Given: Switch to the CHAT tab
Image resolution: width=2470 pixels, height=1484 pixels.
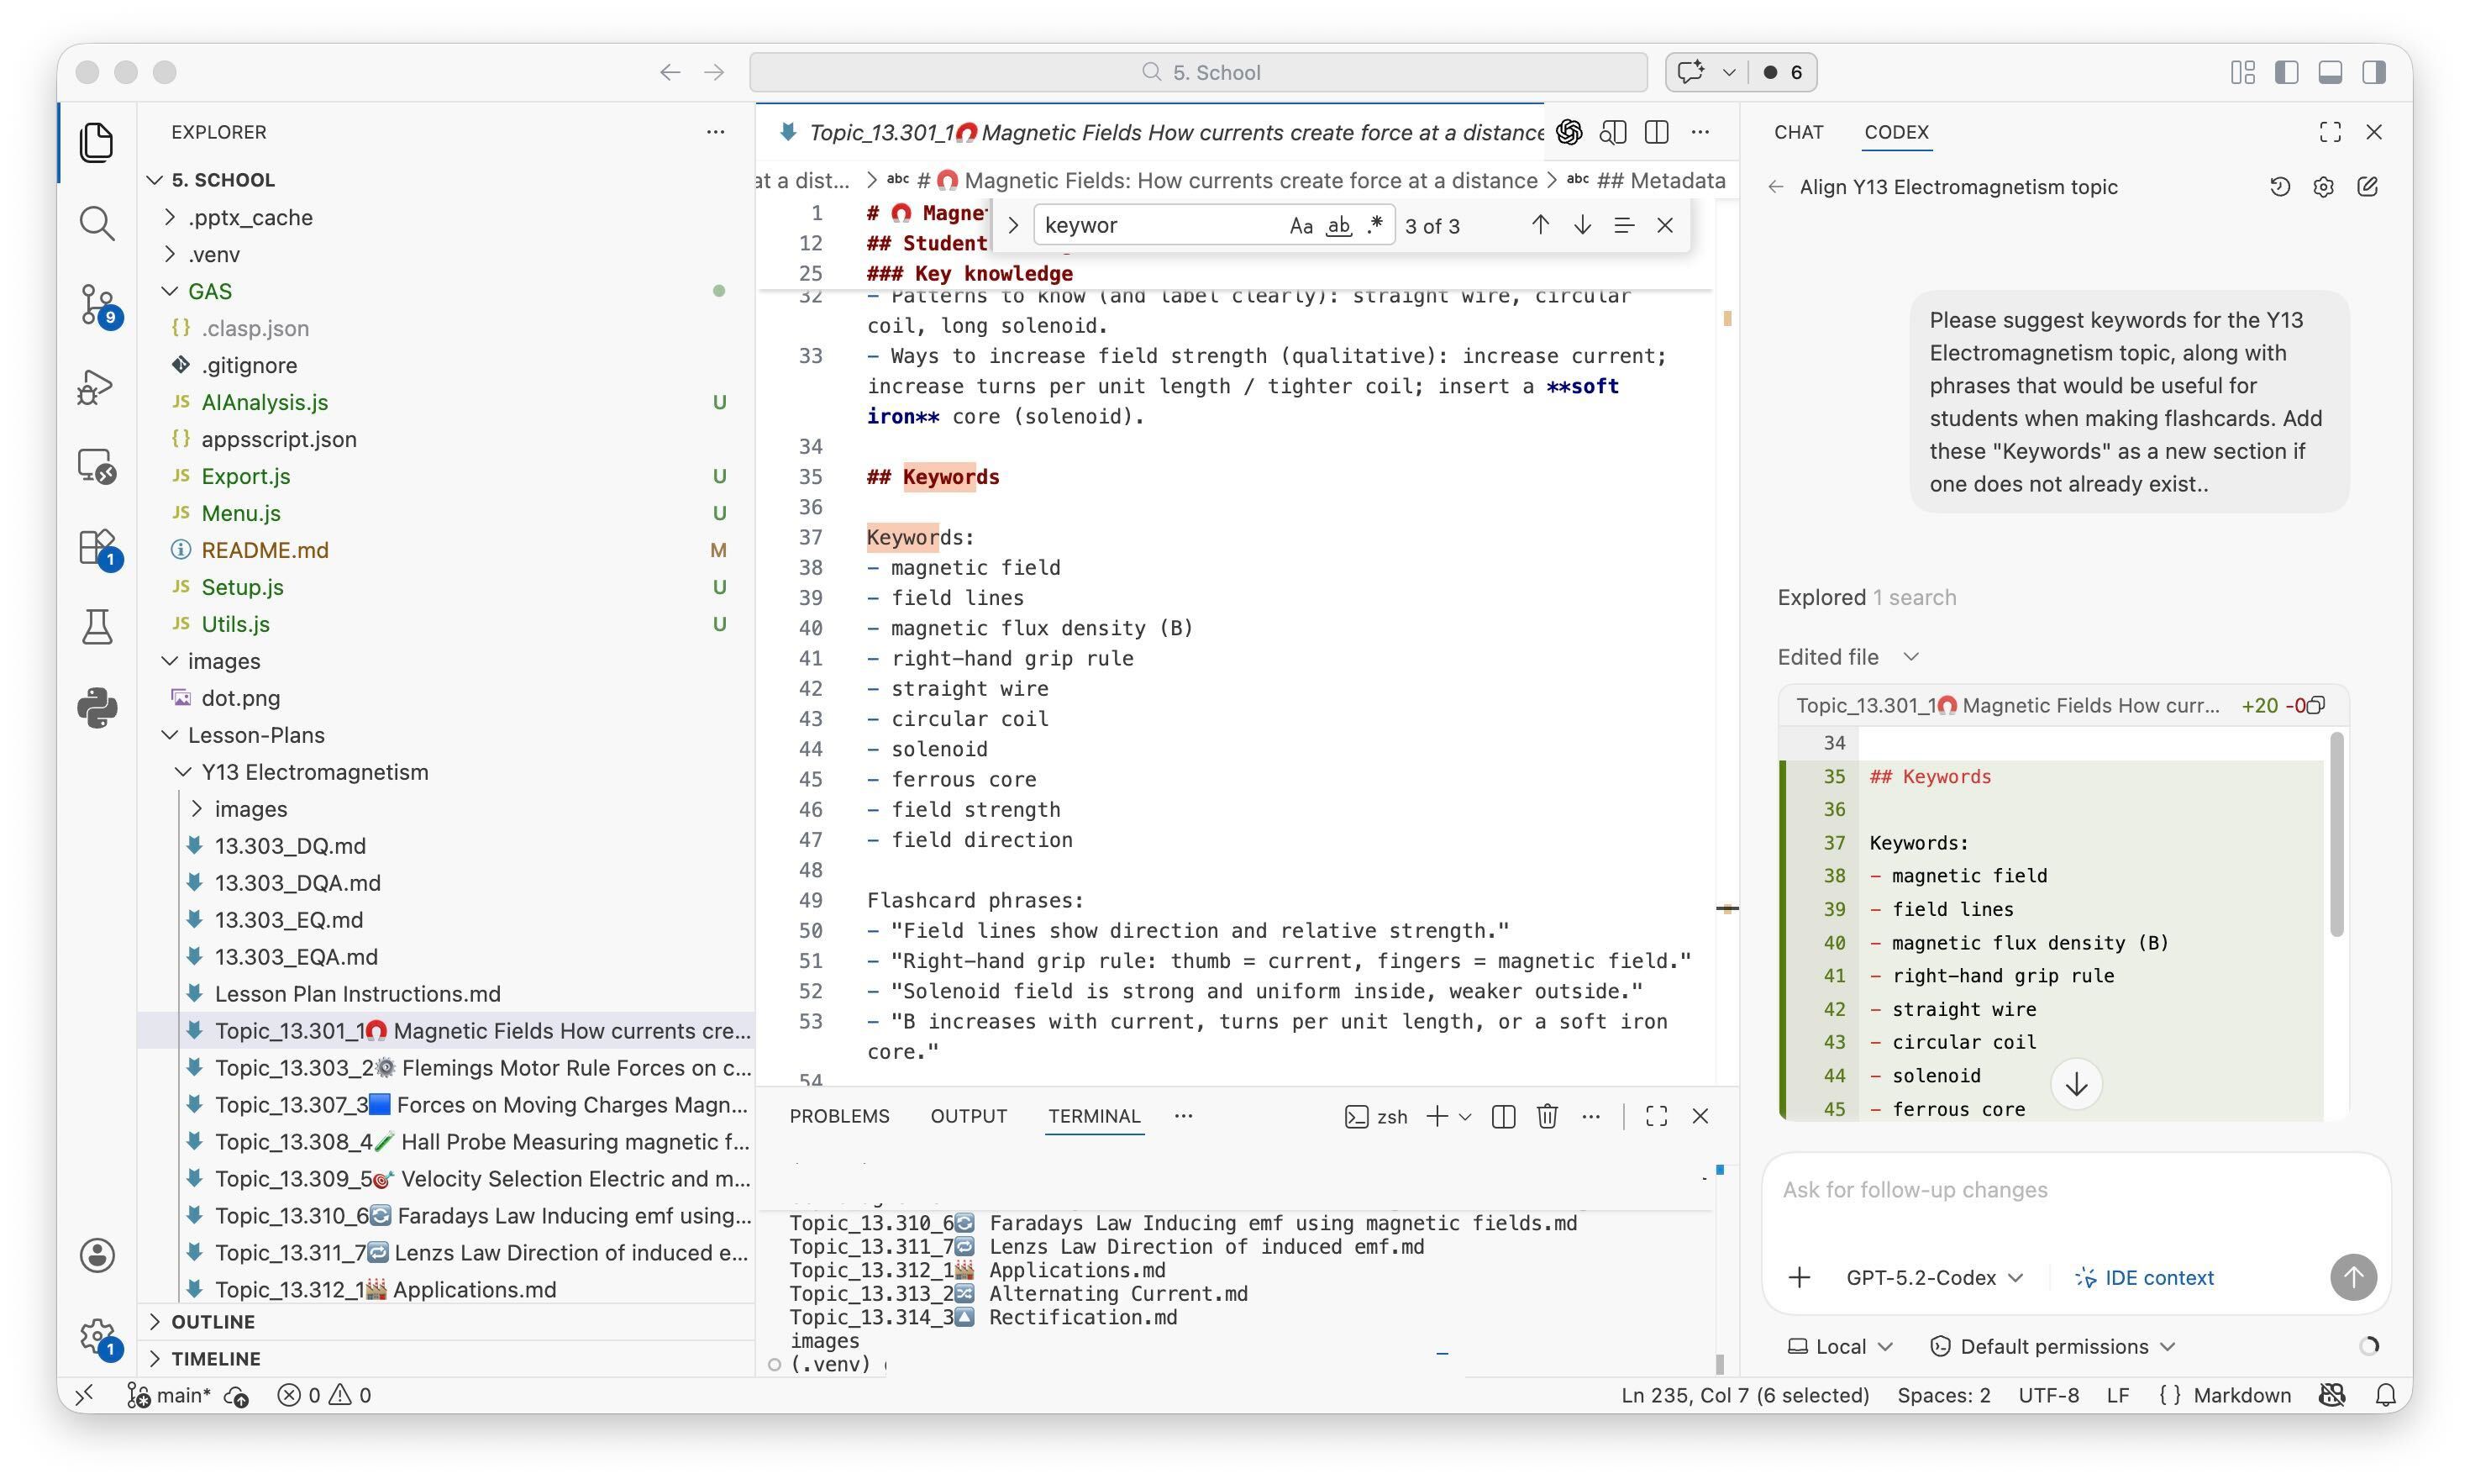Looking at the screenshot, I should (x=1798, y=131).
